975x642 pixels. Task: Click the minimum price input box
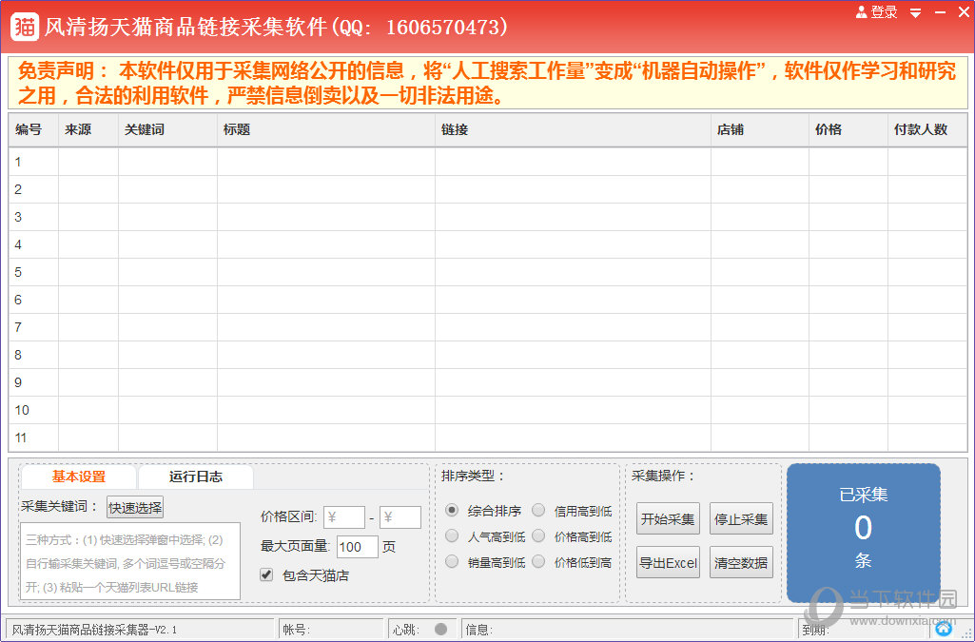(x=344, y=517)
